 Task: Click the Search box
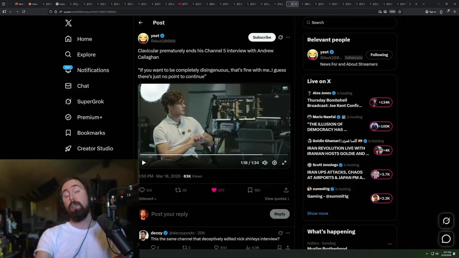(350, 23)
